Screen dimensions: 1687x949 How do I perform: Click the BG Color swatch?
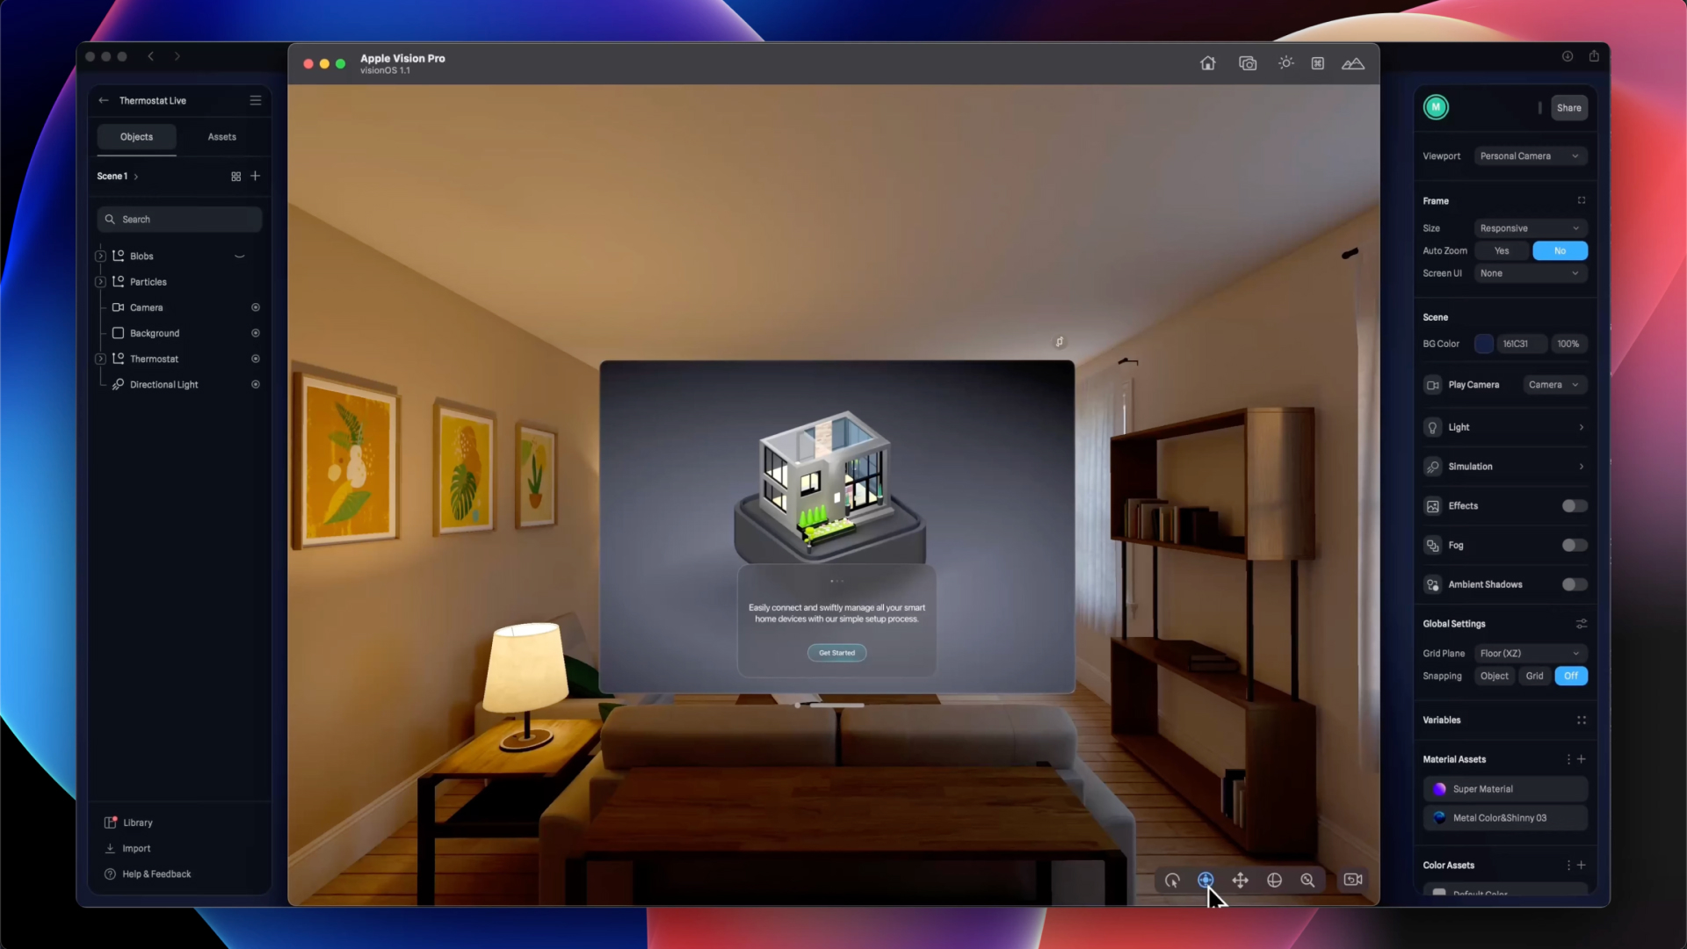(1483, 344)
